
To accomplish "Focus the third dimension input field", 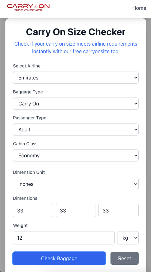I will [119, 211].
